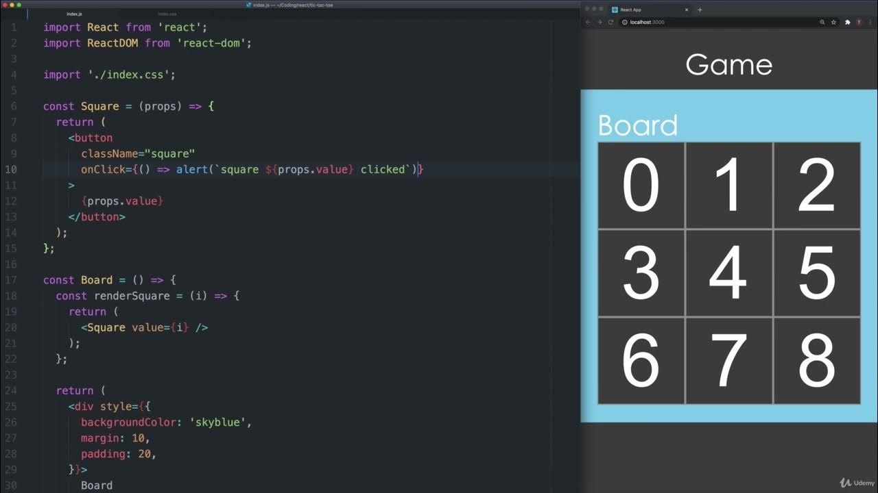Open the browser extensions puzzle icon
Image resolution: width=878 pixels, height=493 pixels.
click(847, 22)
